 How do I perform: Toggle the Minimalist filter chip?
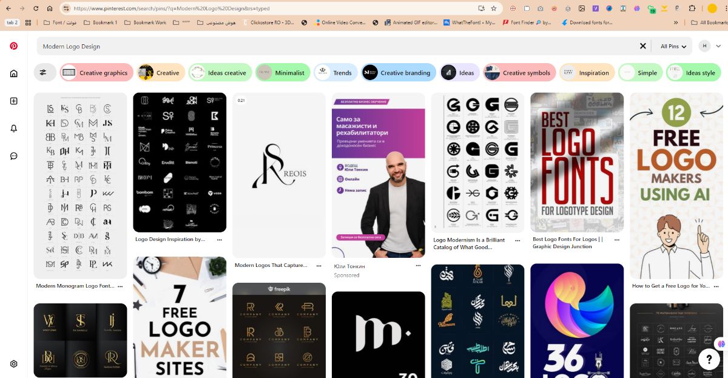click(283, 73)
